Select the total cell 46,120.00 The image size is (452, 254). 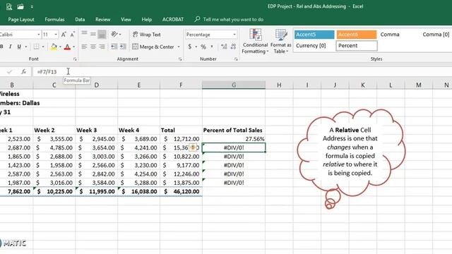pos(181,191)
